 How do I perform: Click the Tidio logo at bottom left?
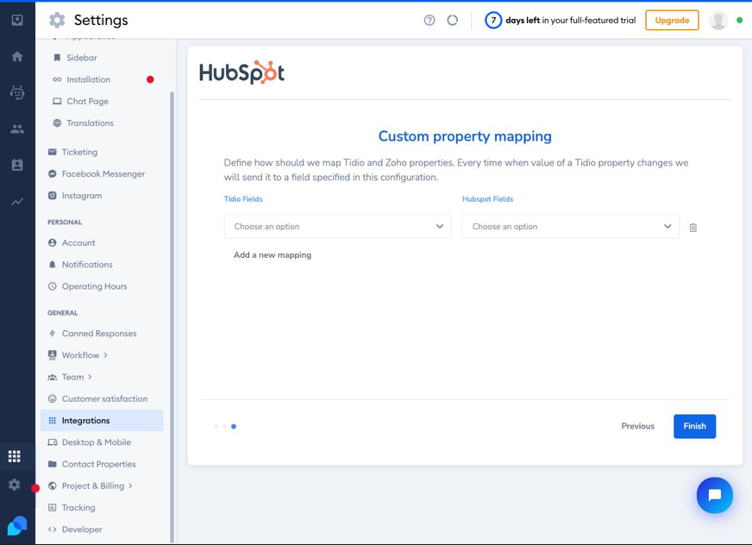click(17, 526)
